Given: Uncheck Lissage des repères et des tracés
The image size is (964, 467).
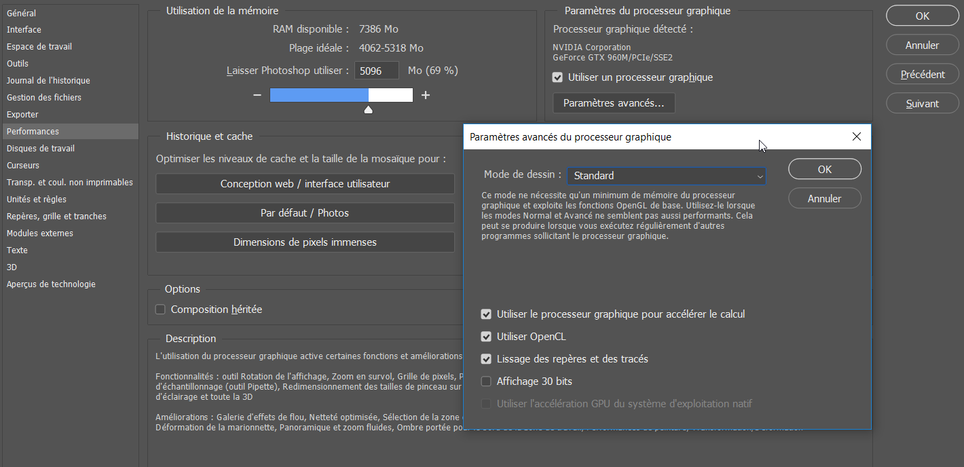Looking at the screenshot, I should 486,359.
